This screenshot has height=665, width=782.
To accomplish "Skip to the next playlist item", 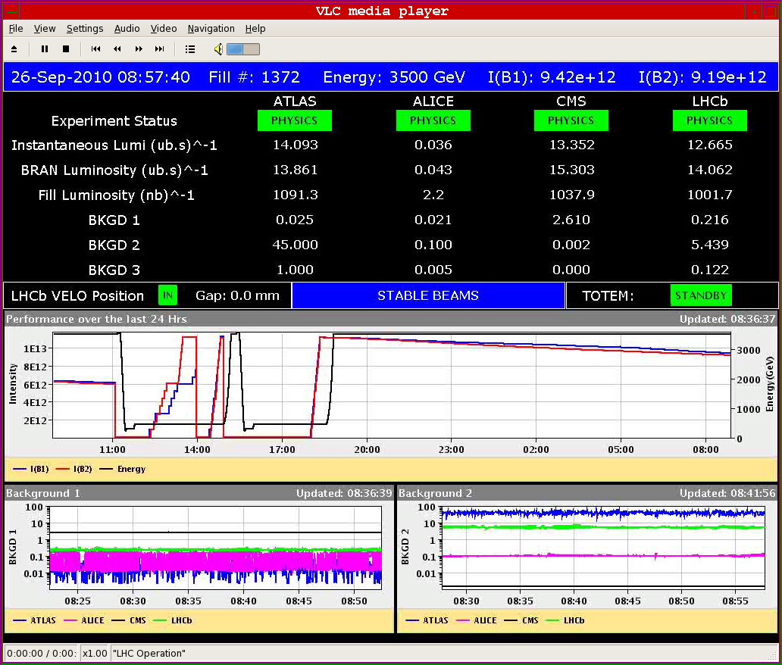I will [160, 49].
